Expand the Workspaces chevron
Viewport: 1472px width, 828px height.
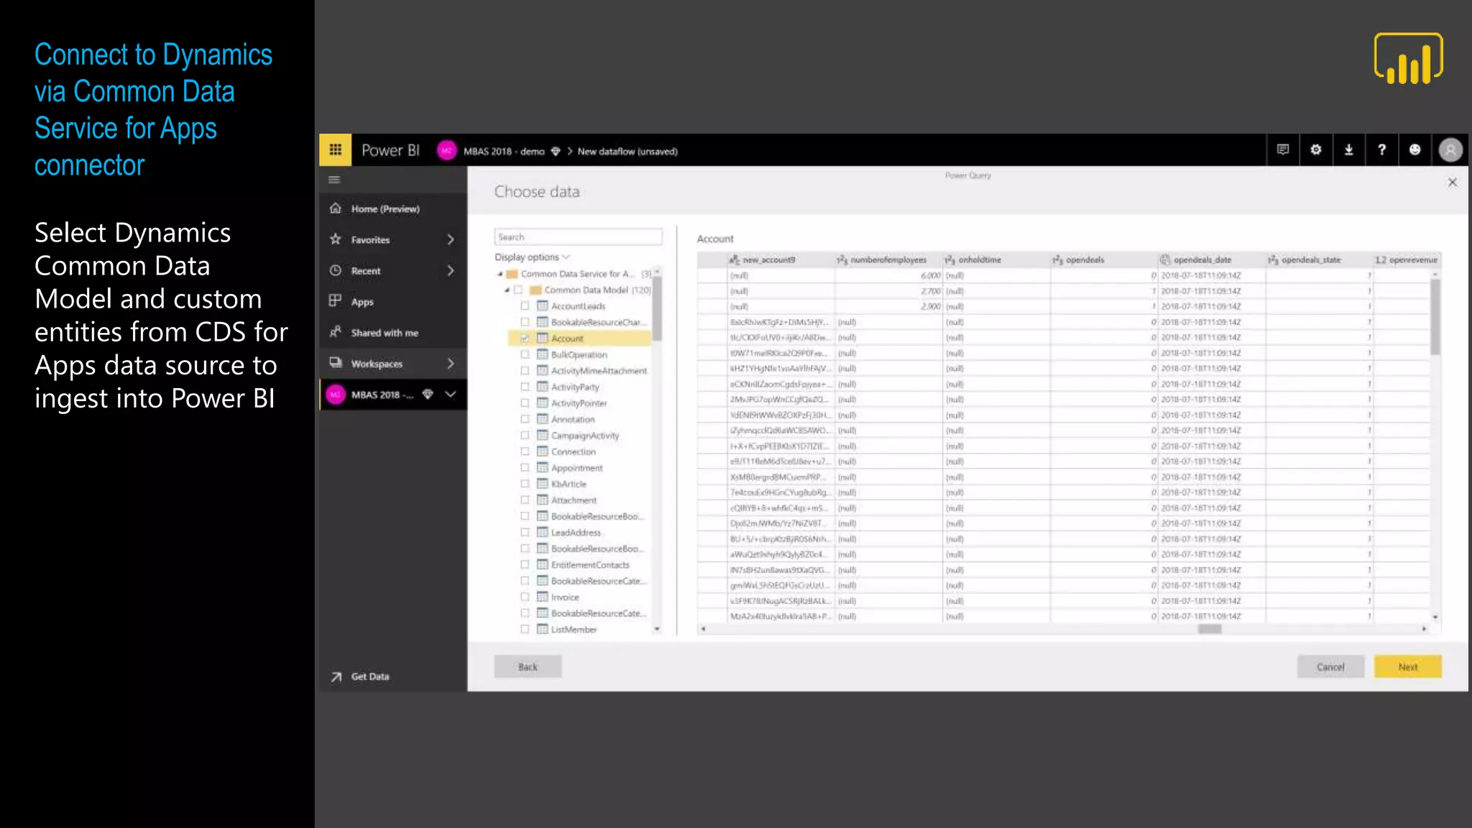click(x=451, y=363)
